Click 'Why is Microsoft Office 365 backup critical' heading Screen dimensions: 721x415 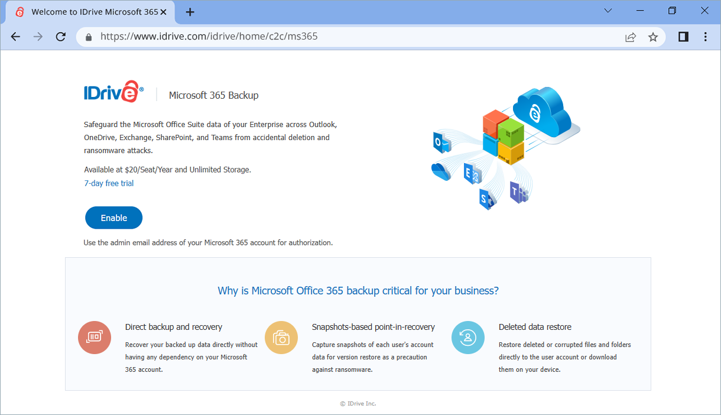coord(358,291)
